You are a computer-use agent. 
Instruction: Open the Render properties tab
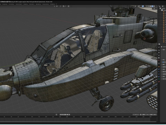pos(159,50)
